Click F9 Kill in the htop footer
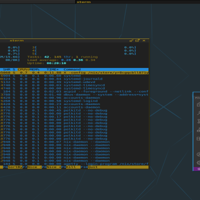The height and width of the screenshot is (200, 200). [x=71, y=167]
